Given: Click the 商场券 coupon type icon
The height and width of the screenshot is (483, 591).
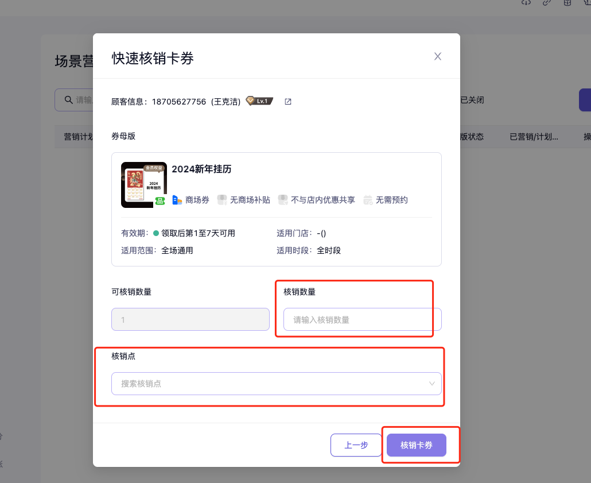Looking at the screenshot, I should click(x=177, y=200).
